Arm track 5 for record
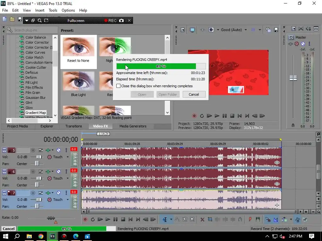This screenshot has height=241, width=322. tap(33, 150)
